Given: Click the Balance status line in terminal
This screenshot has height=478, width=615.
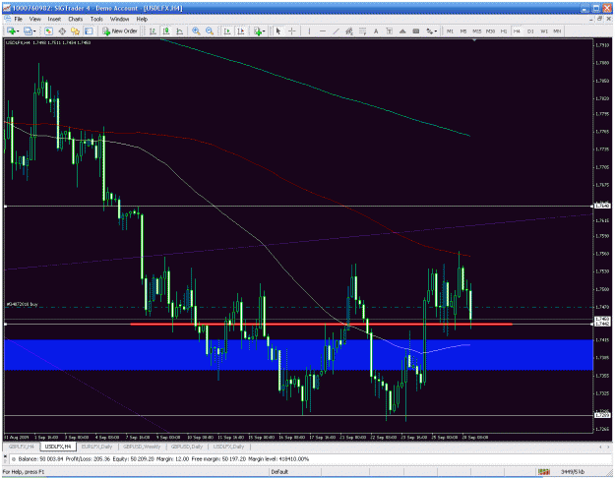Looking at the screenshot, I should pyautogui.click(x=163, y=458).
